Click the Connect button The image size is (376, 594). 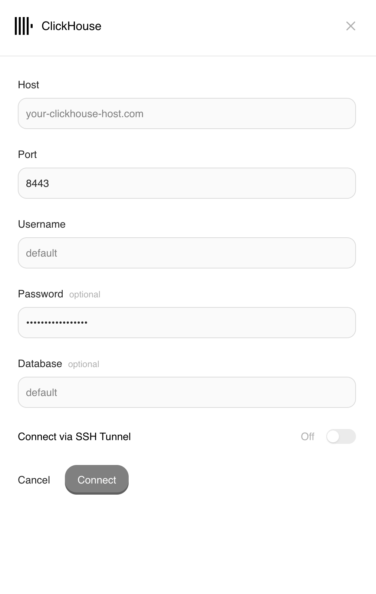pyautogui.click(x=96, y=480)
